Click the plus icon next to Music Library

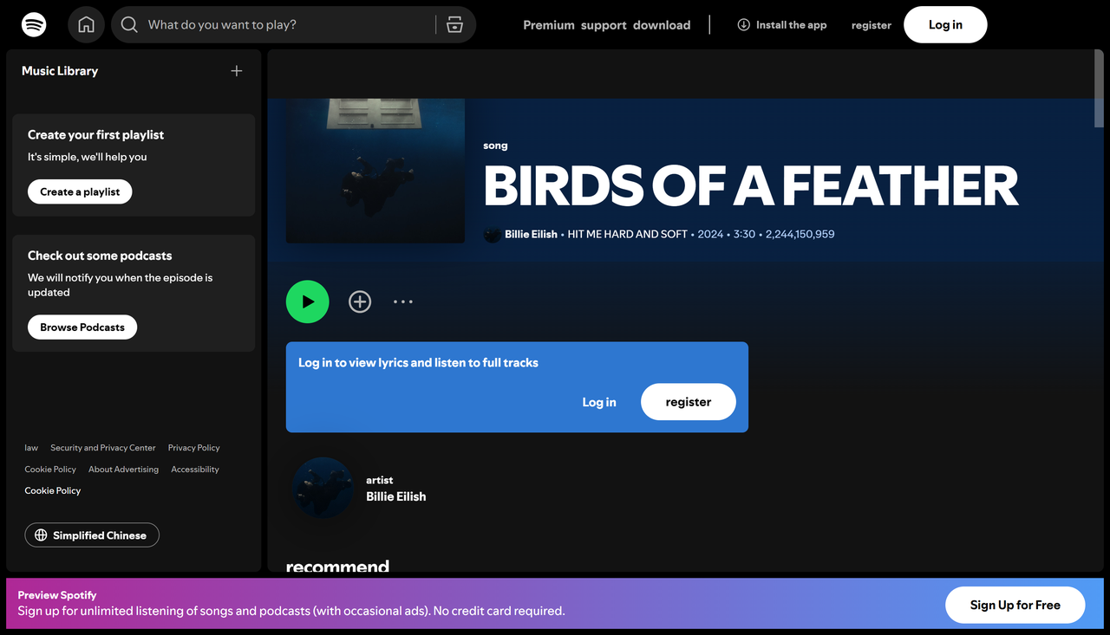coord(236,71)
